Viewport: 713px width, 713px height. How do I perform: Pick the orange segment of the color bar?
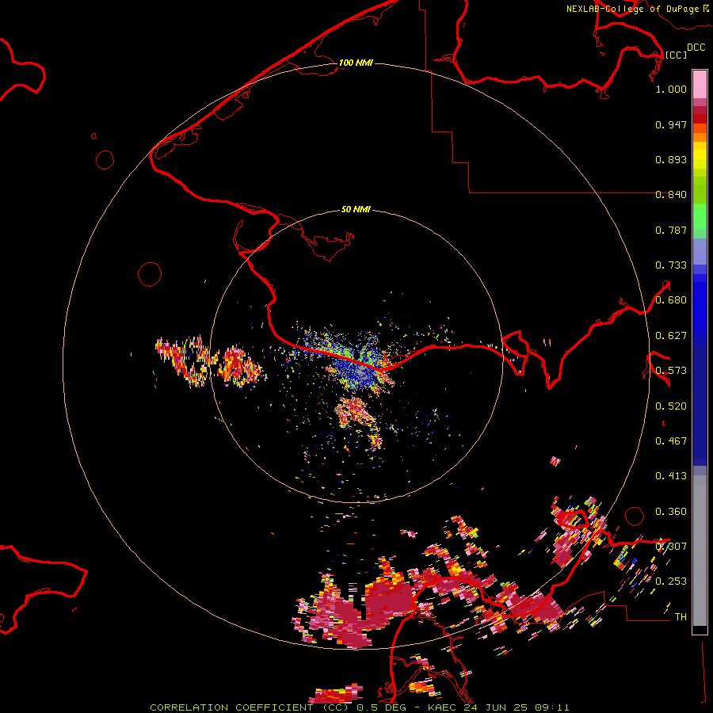(x=700, y=137)
